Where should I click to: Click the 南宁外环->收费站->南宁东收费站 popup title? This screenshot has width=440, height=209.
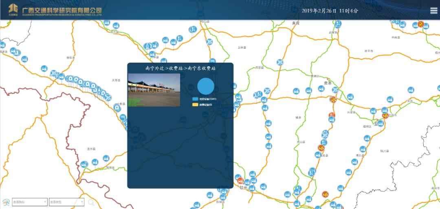click(x=180, y=68)
